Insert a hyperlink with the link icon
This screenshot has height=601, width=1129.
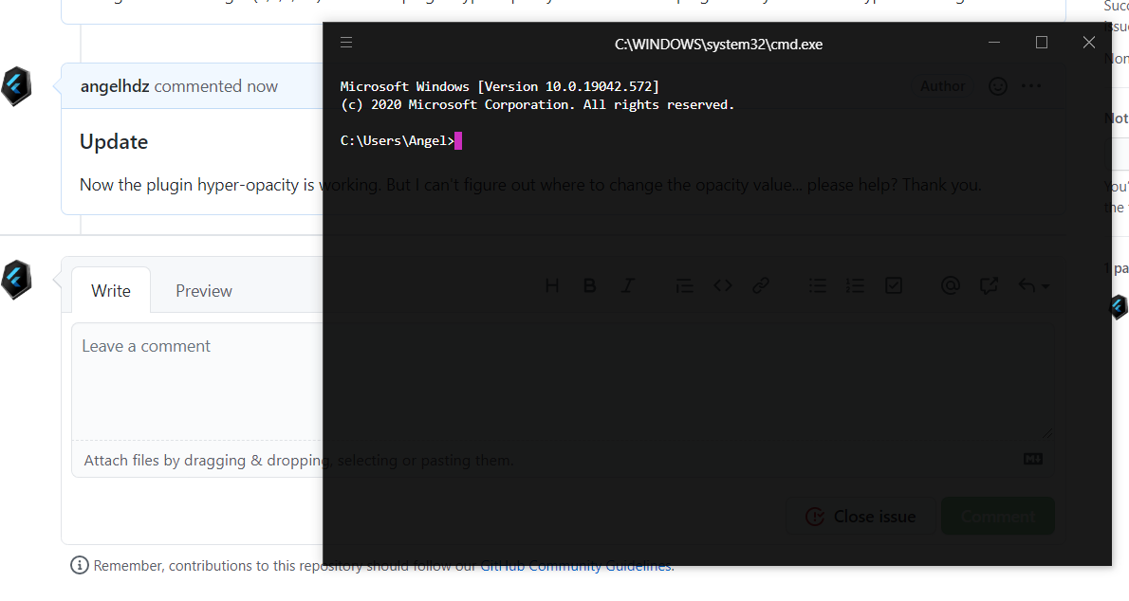(x=760, y=284)
